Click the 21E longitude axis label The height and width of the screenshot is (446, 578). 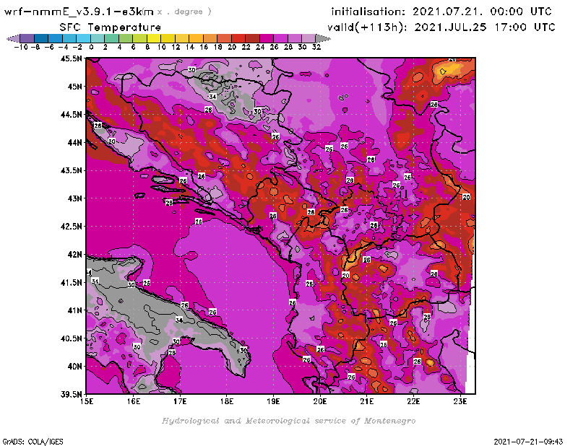tap(367, 401)
